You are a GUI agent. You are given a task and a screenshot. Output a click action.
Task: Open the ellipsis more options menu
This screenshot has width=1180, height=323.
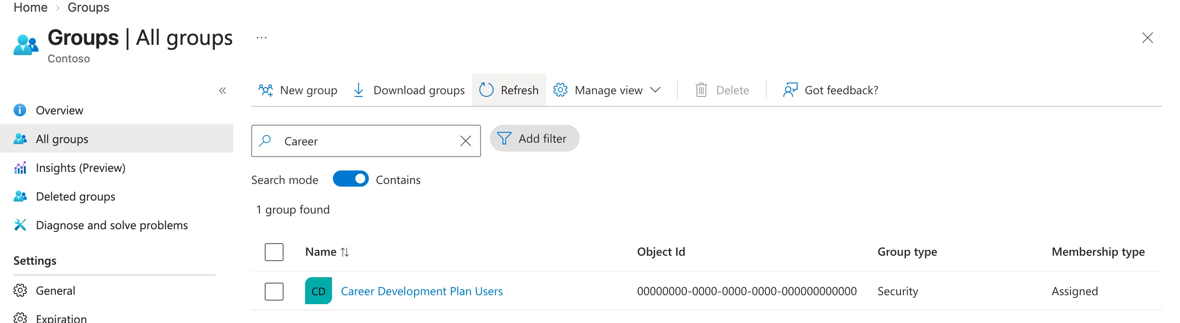point(262,38)
